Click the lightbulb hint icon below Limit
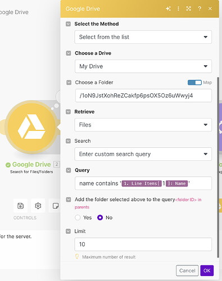Image resolution: width=222 pixels, height=281 pixels. (x=77, y=256)
